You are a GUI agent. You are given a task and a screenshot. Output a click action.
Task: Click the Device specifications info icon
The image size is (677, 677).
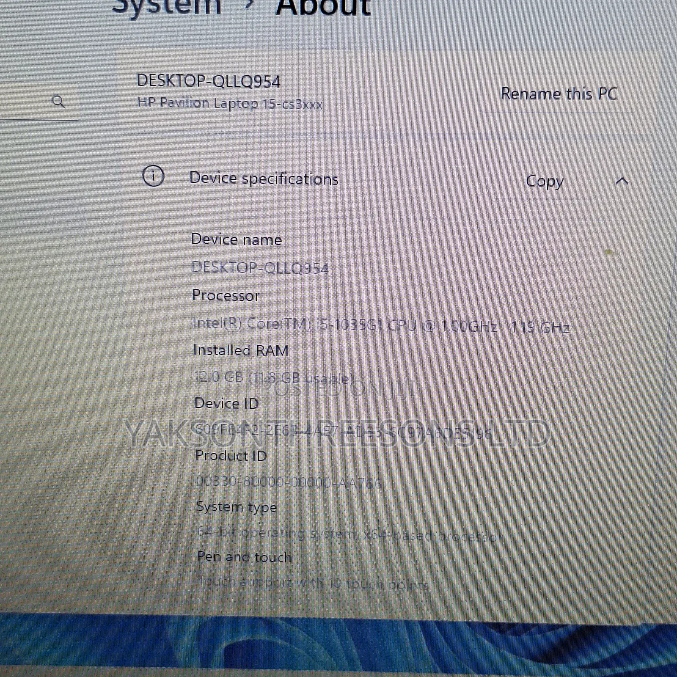click(153, 176)
